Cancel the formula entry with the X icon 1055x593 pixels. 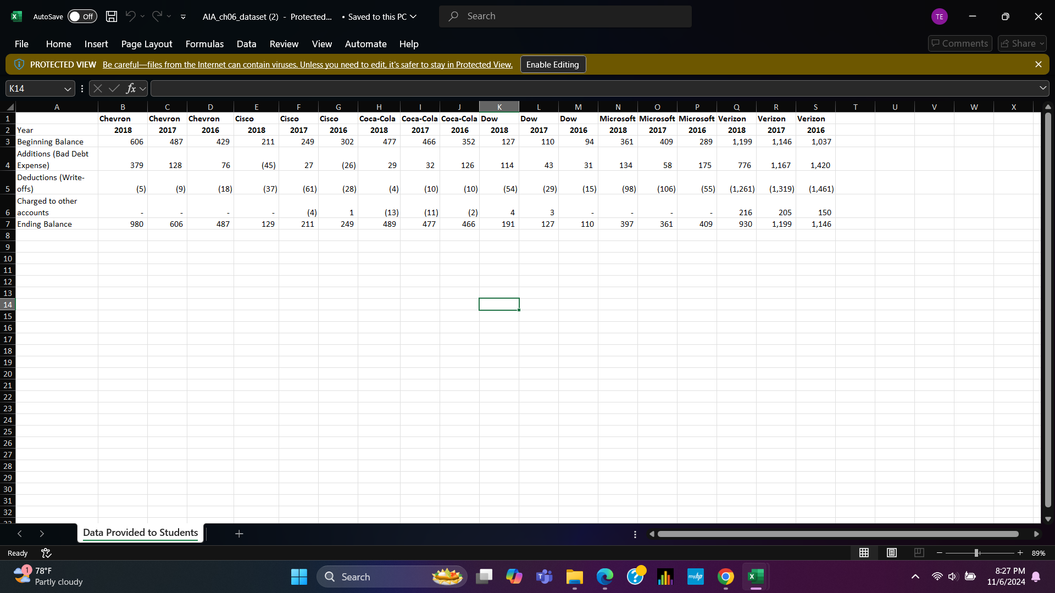[x=98, y=88]
